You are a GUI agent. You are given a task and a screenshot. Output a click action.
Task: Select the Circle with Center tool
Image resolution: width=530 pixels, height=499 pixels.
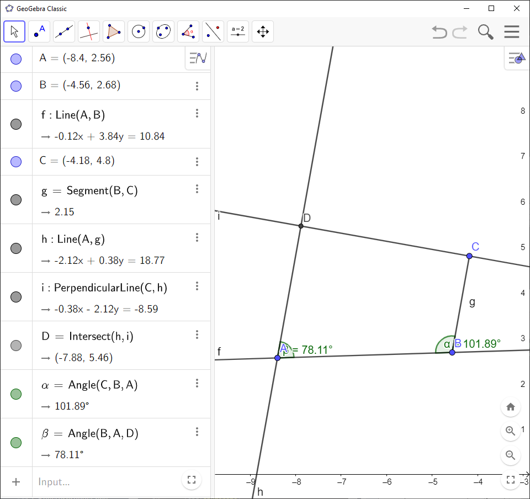pyautogui.click(x=139, y=31)
